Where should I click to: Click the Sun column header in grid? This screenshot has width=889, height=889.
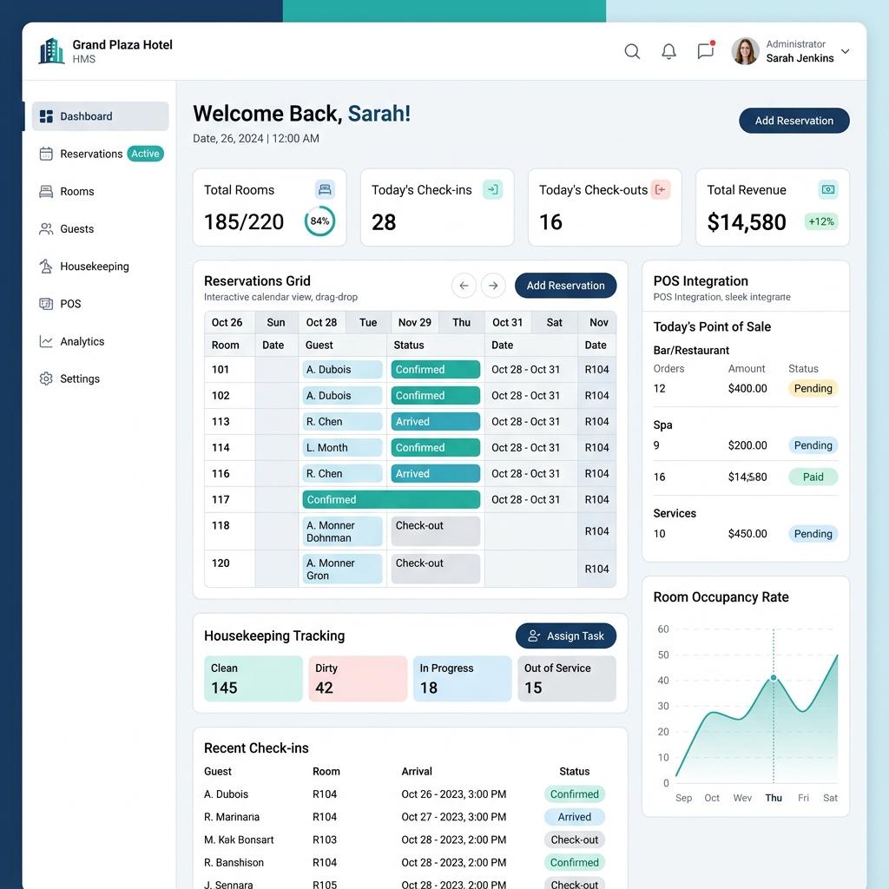(275, 322)
